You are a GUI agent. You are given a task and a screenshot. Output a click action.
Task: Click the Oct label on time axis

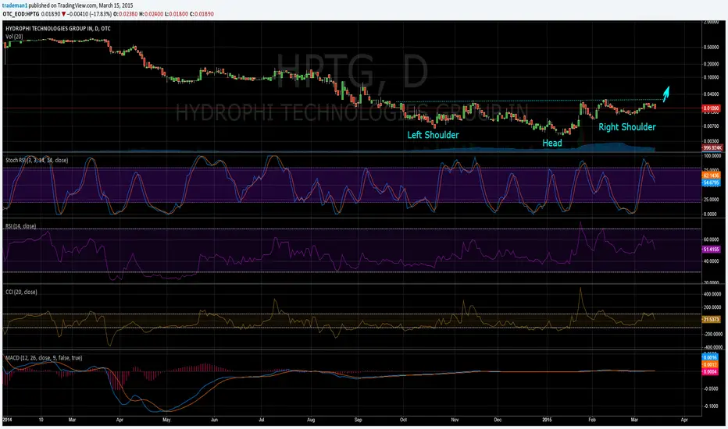[x=403, y=420]
